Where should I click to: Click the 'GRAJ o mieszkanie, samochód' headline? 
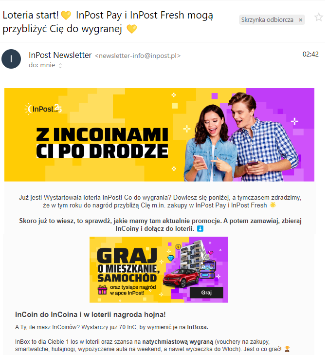(127, 265)
